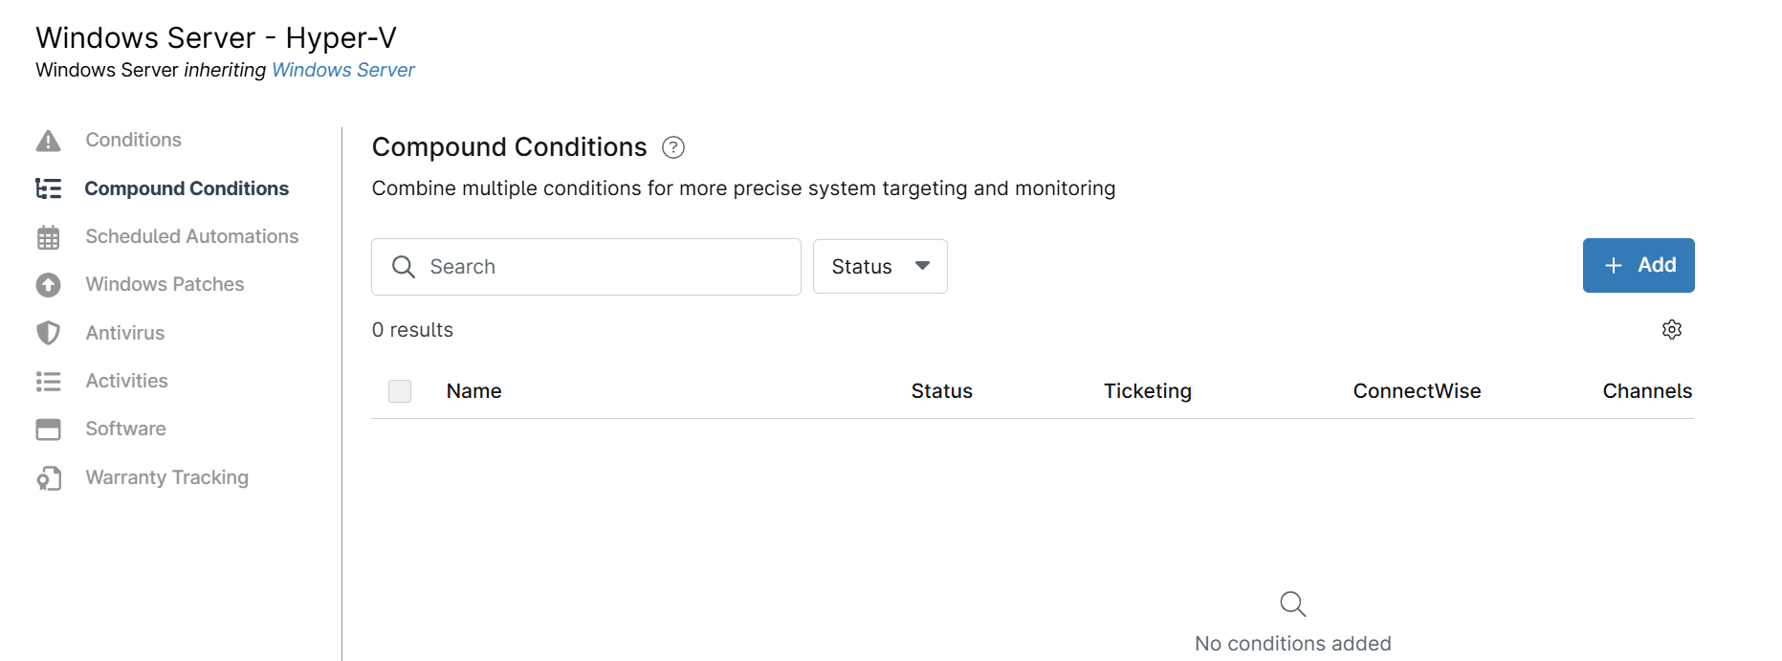
Task: Click the Software window icon
Action: [48, 430]
